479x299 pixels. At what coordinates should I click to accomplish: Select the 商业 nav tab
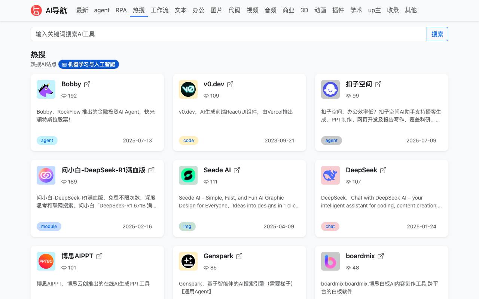point(289,10)
